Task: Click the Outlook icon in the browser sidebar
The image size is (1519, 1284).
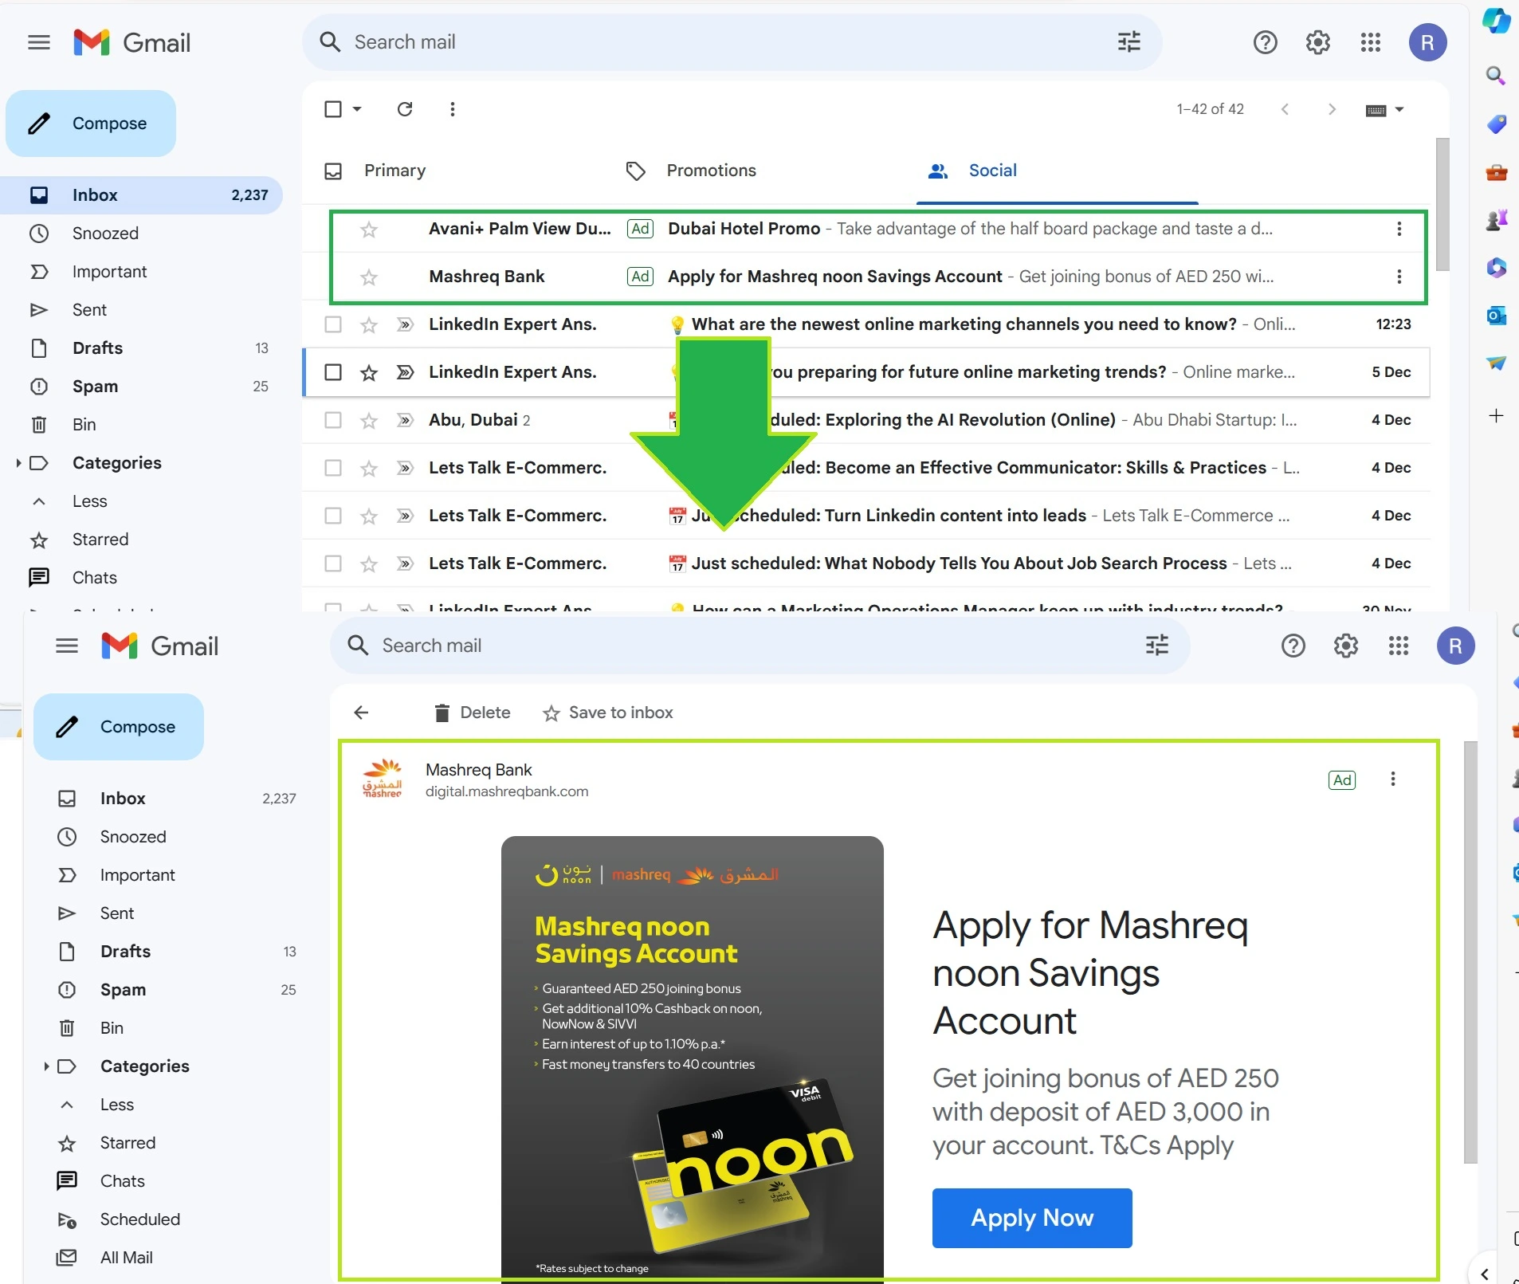Action: click(x=1496, y=316)
